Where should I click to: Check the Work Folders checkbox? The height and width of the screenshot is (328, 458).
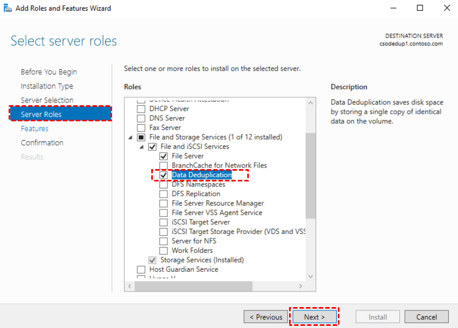[x=164, y=251]
